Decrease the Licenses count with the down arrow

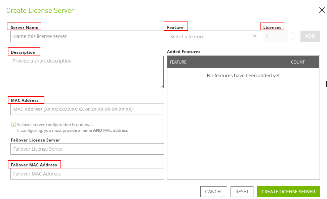click(293, 39)
